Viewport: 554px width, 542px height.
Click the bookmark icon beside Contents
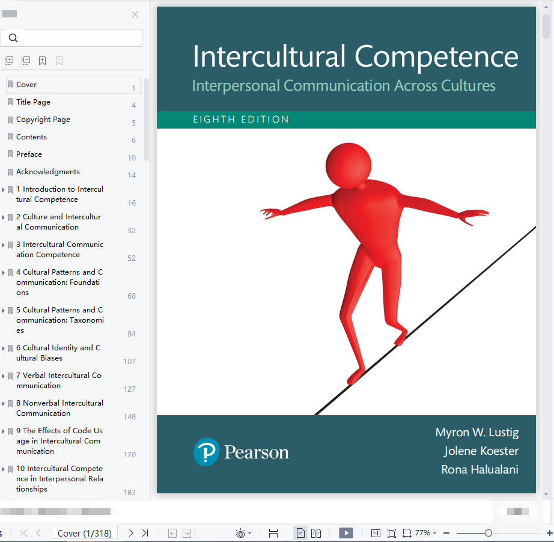[10, 137]
